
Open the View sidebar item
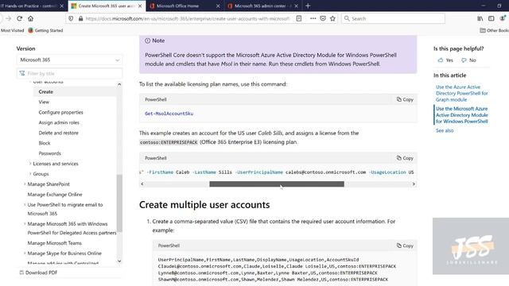[44, 102]
